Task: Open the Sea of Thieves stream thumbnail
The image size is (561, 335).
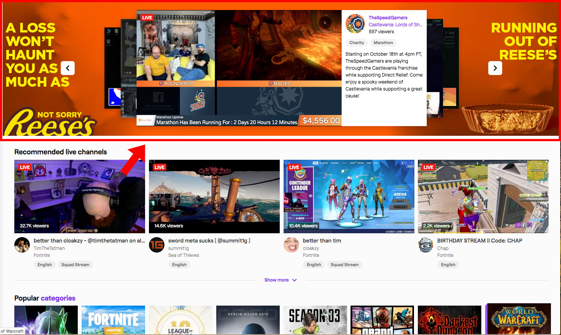Action: coord(214,196)
